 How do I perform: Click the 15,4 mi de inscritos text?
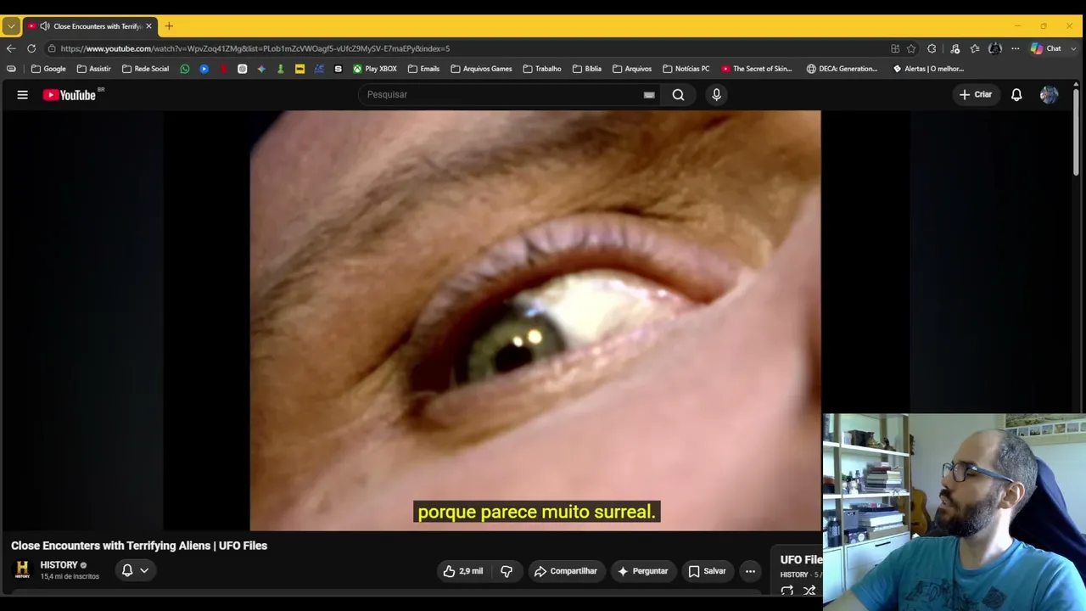(x=70, y=577)
